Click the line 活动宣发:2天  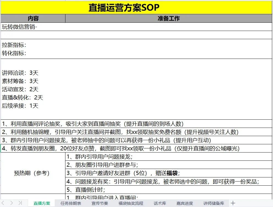(20, 89)
